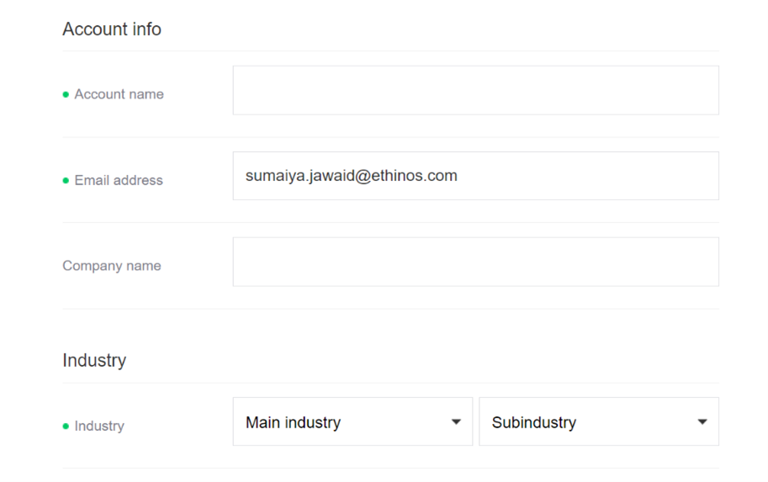Click the sumaiya.jawaid@ethinos.com email text

coord(352,176)
